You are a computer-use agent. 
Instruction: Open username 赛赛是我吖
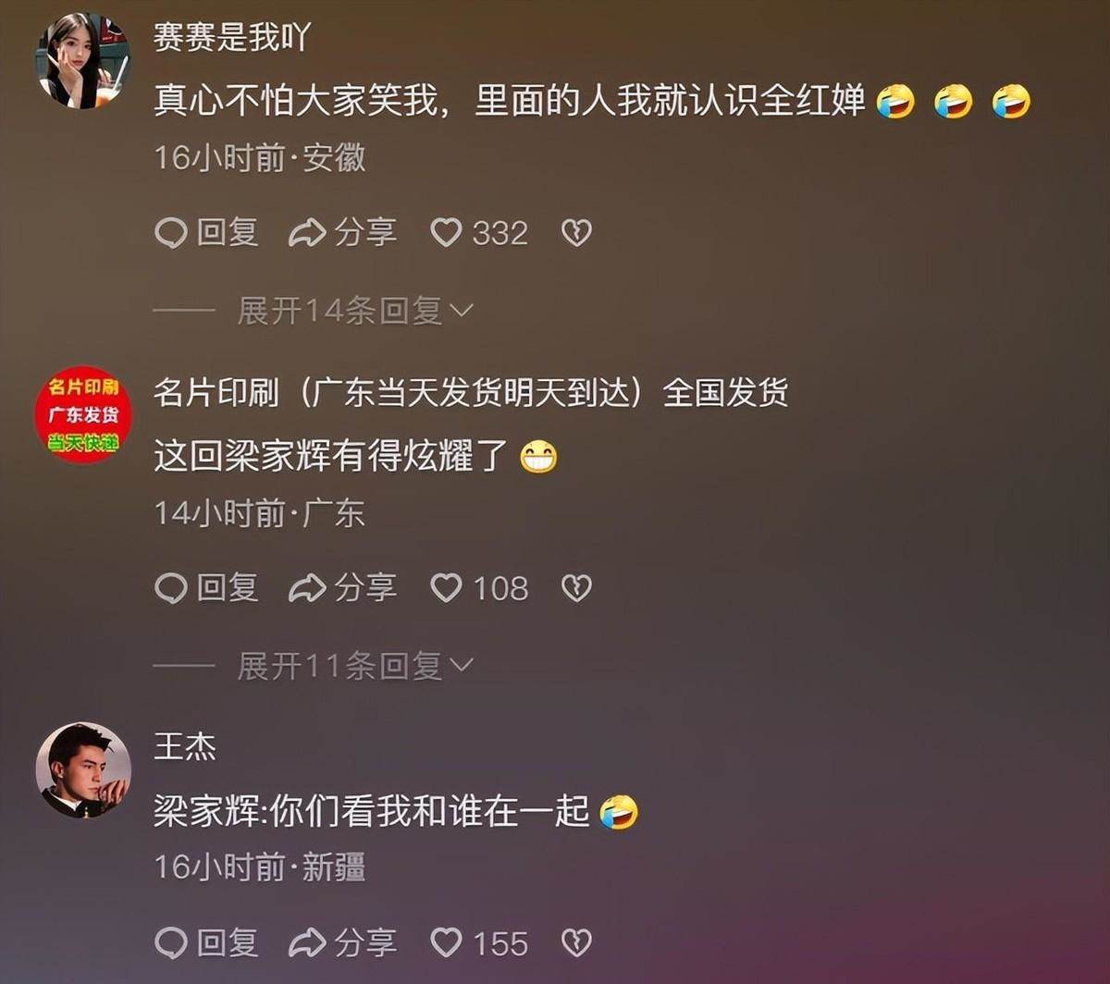232,37
